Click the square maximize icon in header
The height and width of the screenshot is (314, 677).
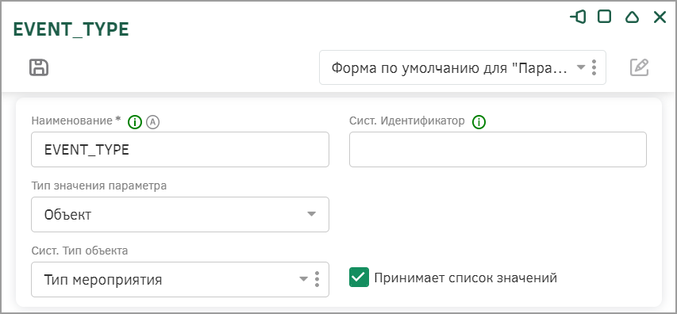pos(605,17)
